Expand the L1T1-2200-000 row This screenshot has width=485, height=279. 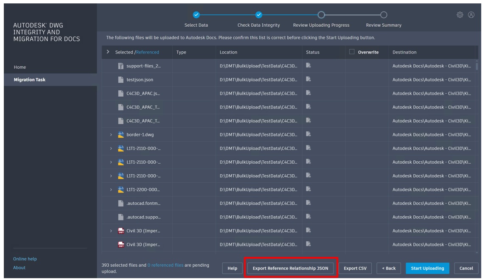click(x=111, y=190)
